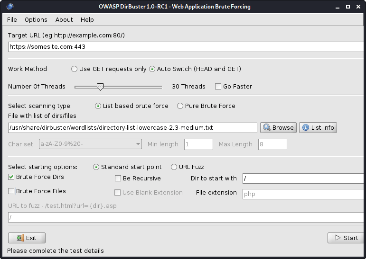Select Use GET requests only
The image size is (366, 259).
click(74, 69)
